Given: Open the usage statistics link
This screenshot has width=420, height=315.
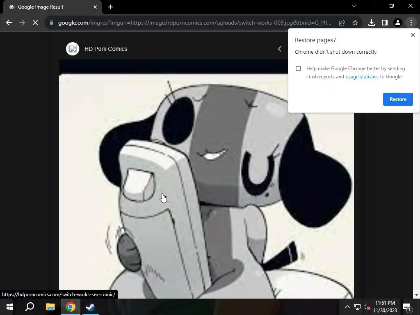Looking at the screenshot, I should point(362,77).
